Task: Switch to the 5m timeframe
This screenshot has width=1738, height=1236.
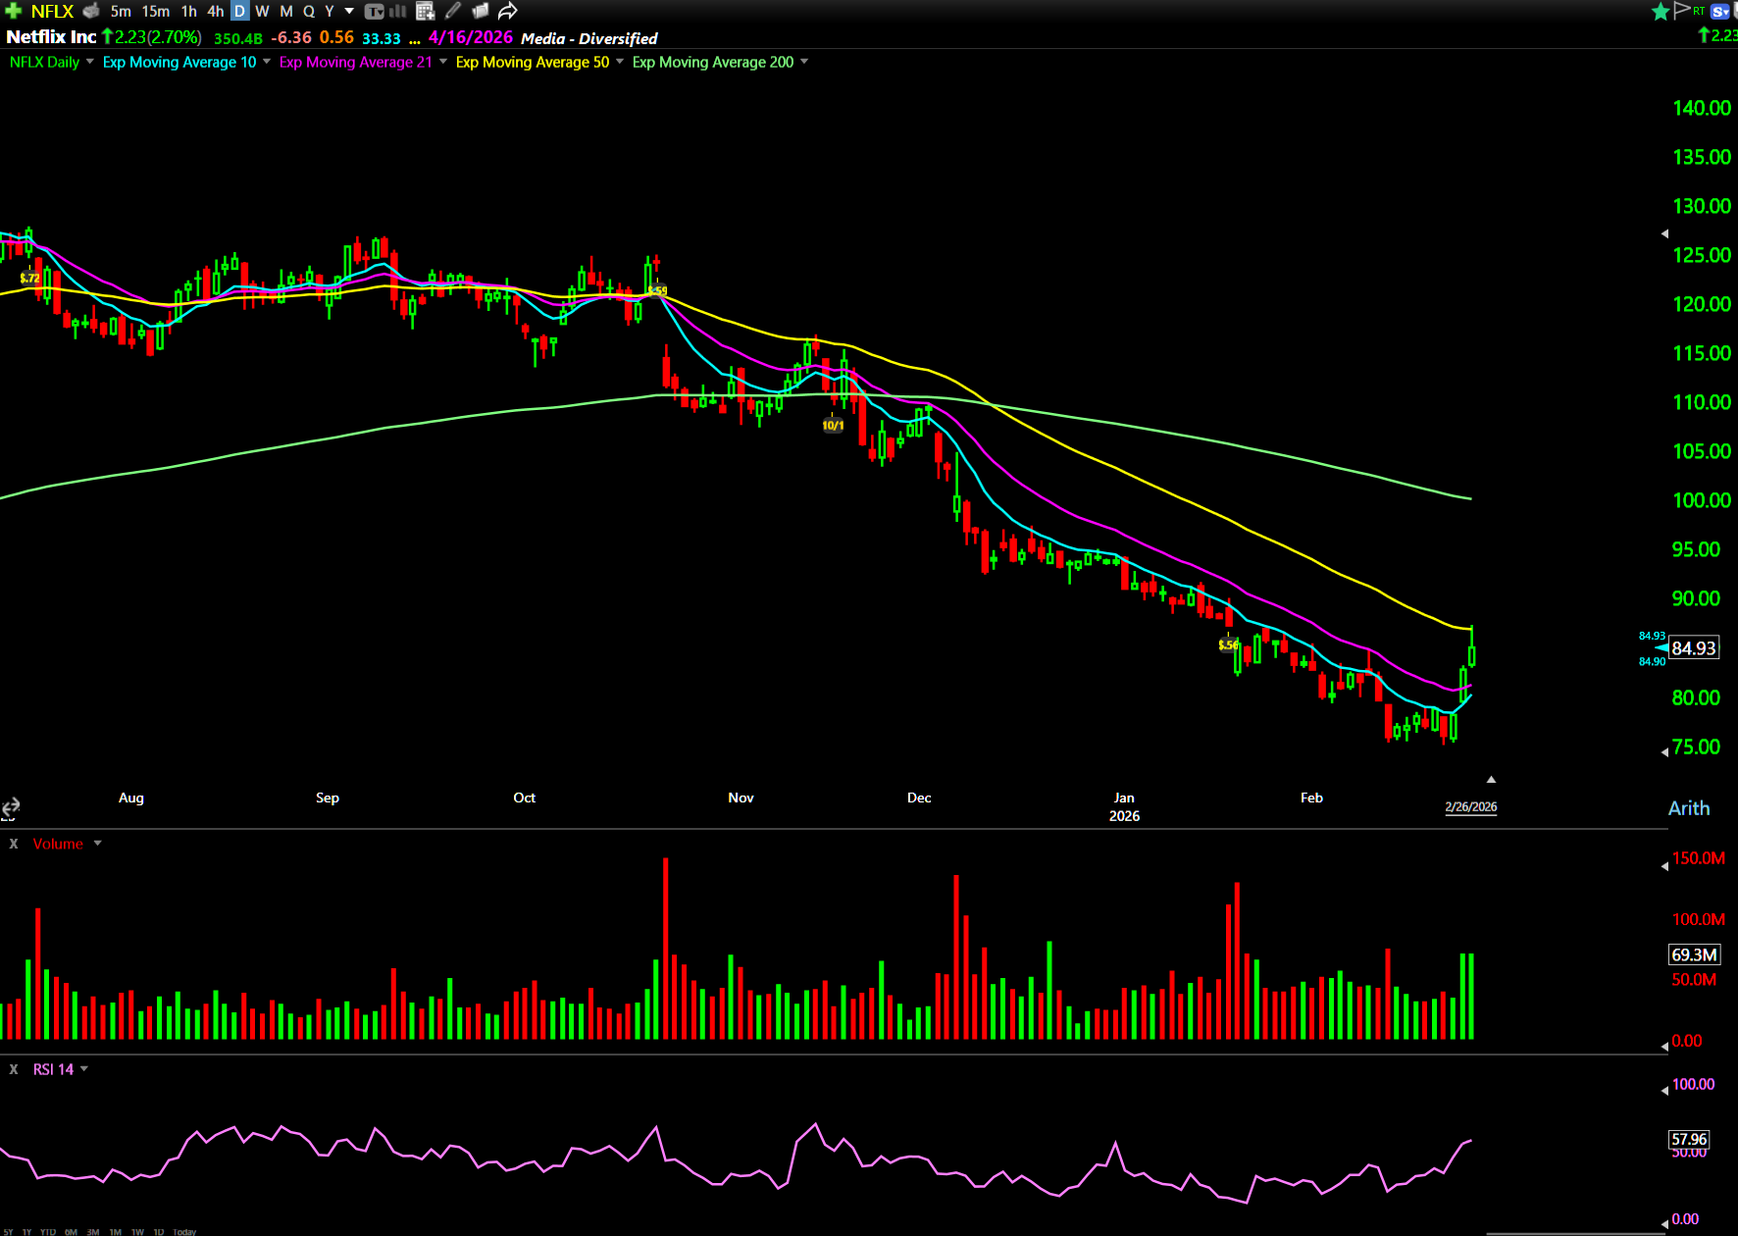Action: coord(121,11)
